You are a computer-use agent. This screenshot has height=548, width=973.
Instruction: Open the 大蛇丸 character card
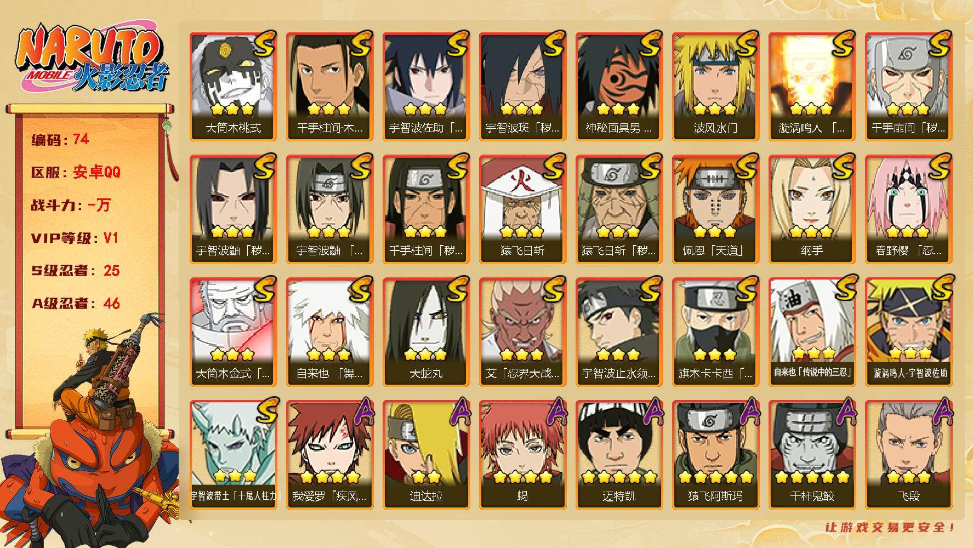pos(426,332)
